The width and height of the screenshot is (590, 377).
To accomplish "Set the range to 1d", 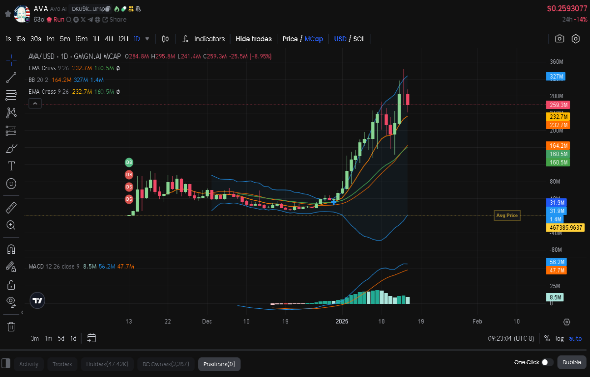I will pyautogui.click(x=73, y=338).
